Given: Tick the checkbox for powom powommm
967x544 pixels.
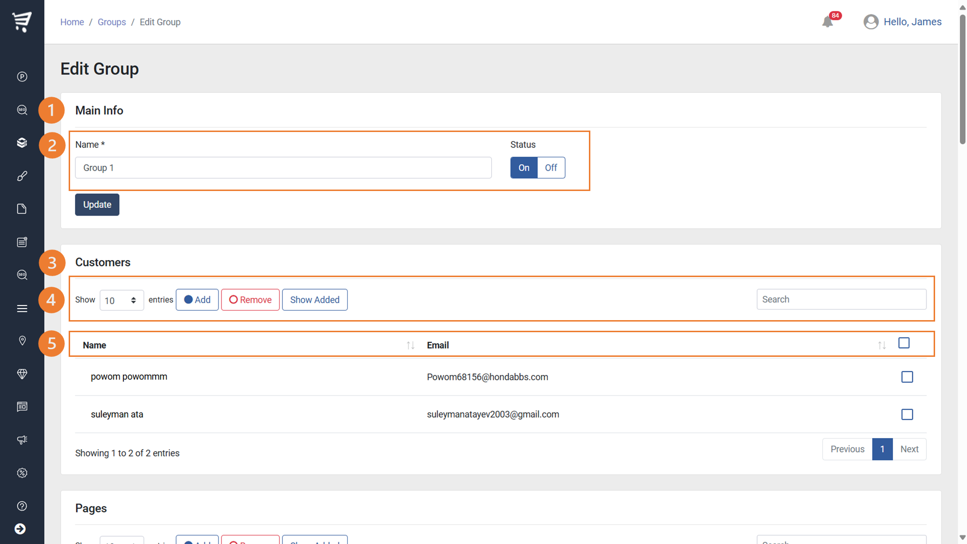Looking at the screenshot, I should 907,377.
